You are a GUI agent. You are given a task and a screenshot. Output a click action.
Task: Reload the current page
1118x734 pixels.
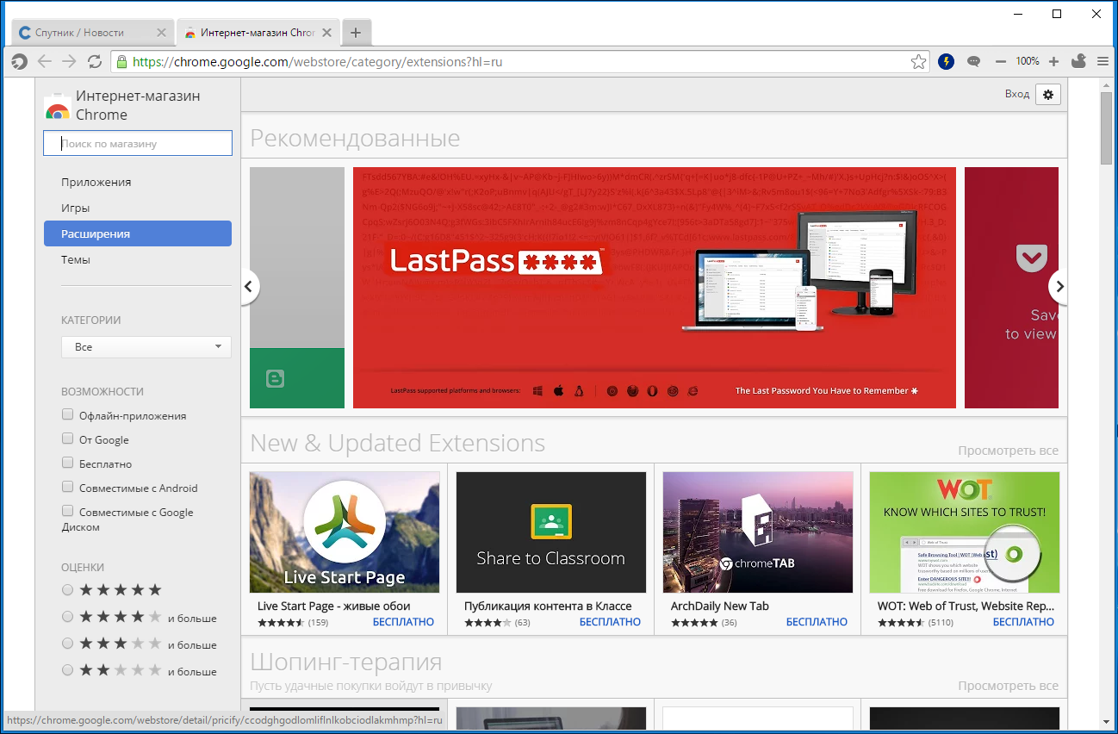tap(95, 61)
